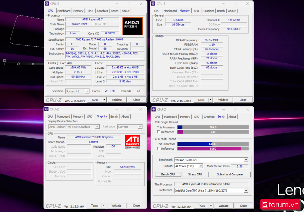Click the Multi Thread Ratio 6.36 value
The width and height of the screenshot is (304, 212).
[x=240, y=166]
